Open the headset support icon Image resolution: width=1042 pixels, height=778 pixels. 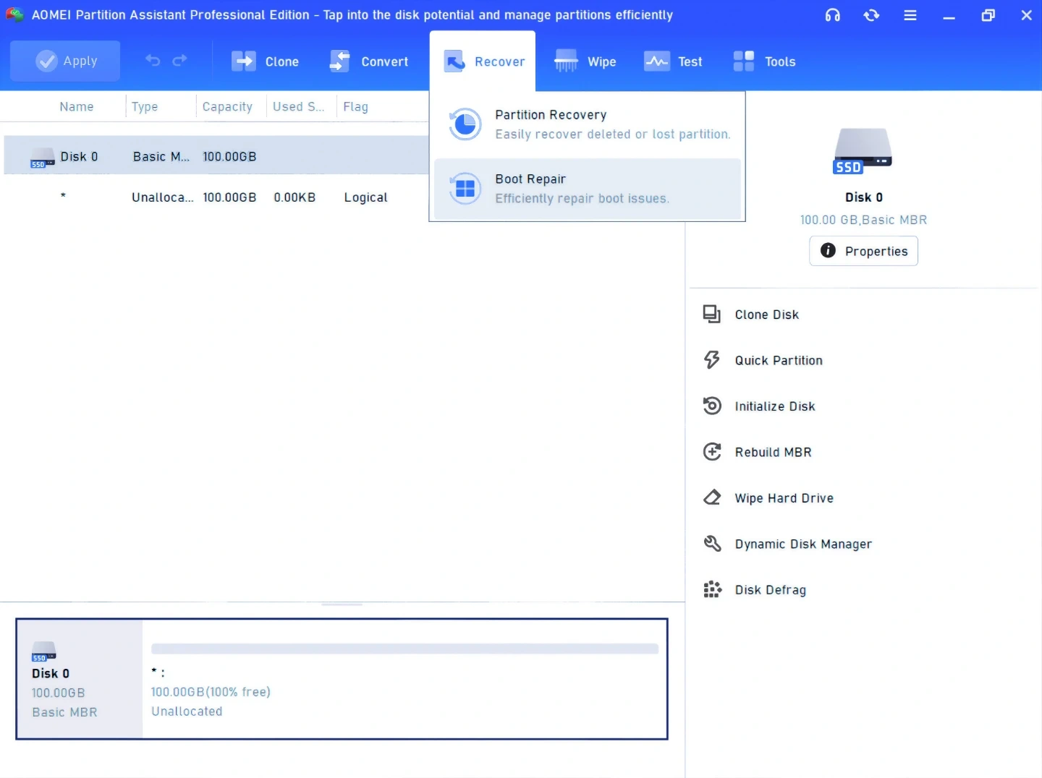click(x=832, y=15)
